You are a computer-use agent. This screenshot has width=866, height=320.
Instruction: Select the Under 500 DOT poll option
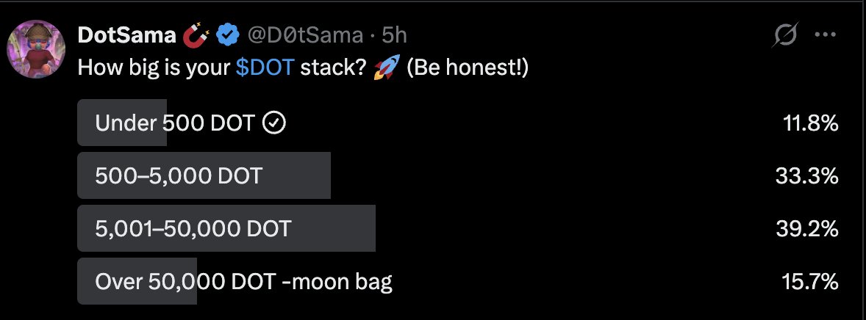[x=458, y=123]
